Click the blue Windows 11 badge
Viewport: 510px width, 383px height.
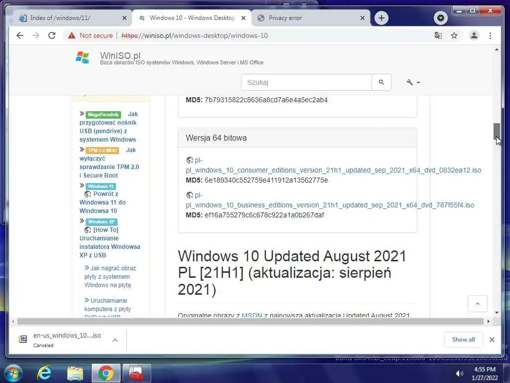pos(101,187)
